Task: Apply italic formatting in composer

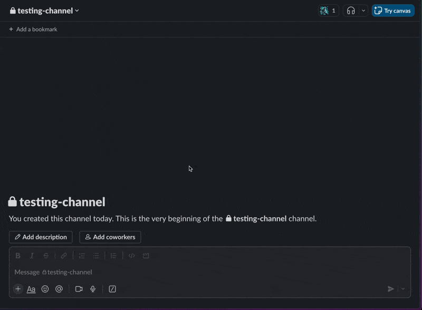Action: [32, 256]
